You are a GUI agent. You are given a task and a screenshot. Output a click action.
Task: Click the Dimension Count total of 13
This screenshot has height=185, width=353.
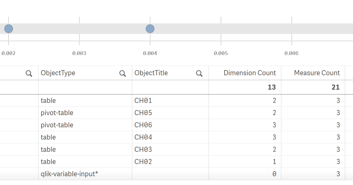click(272, 87)
